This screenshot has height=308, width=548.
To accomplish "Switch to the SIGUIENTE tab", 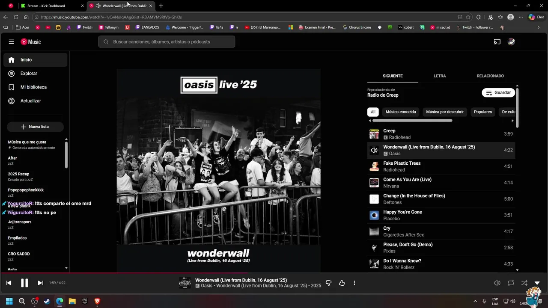I will (393, 76).
